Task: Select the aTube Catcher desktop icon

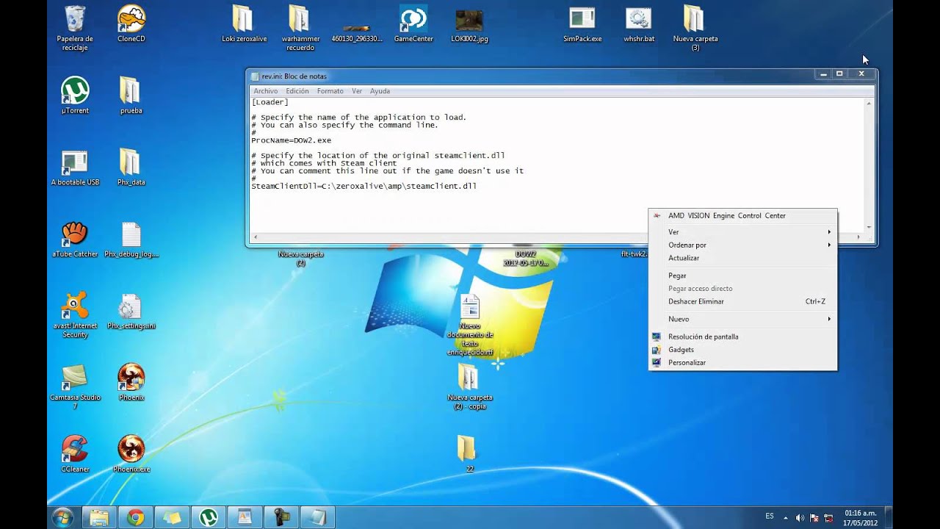Action: click(x=75, y=240)
